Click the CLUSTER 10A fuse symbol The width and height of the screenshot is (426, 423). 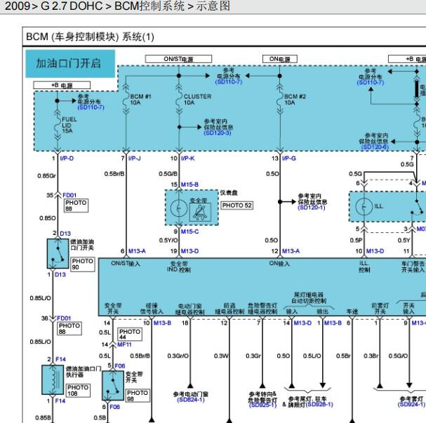click(179, 99)
